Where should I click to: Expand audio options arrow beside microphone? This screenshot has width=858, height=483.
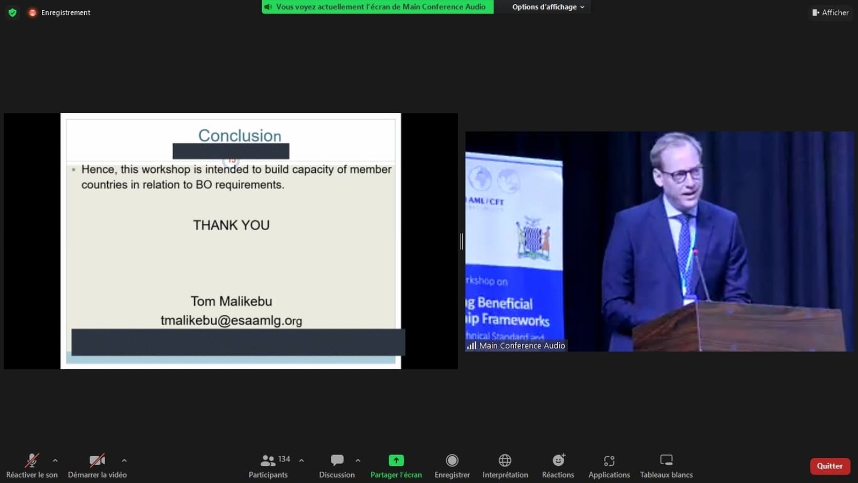point(55,460)
